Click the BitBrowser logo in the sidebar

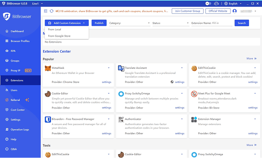click(x=17, y=16)
